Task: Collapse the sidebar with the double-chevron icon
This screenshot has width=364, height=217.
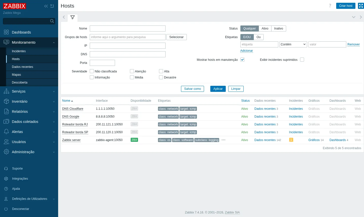Action: tap(46, 6)
